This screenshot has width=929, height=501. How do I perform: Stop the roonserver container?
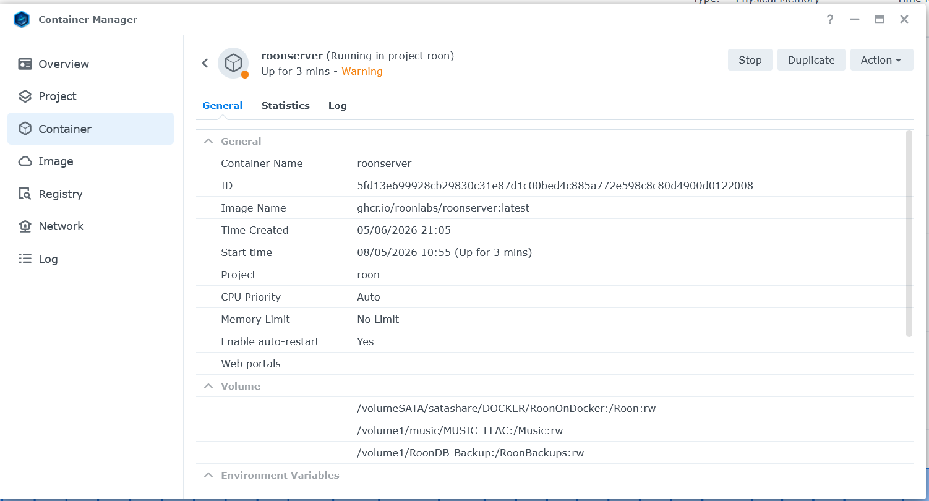(750, 60)
